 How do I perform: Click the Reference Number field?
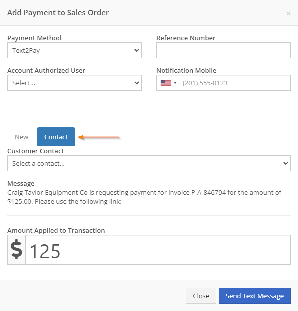coord(223,50)
